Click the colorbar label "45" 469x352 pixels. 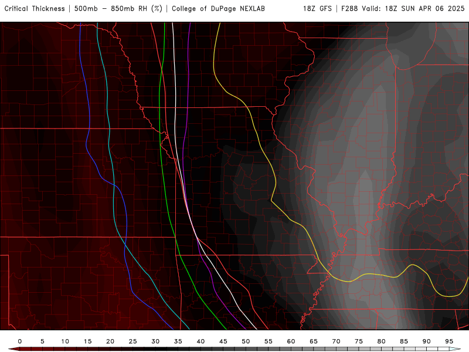coord(223,341)
